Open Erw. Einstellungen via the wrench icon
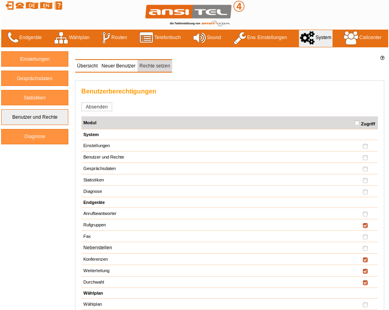 pyautogui.click(x=239, y=38)
